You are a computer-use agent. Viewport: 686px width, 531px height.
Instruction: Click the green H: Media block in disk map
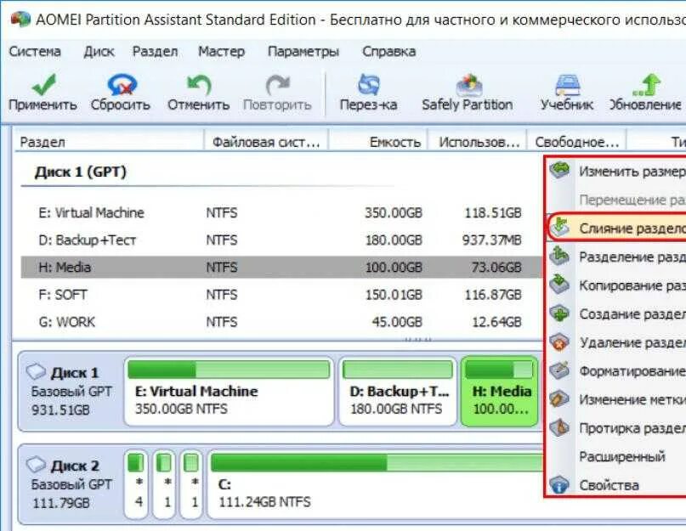[x=500, y=391]
